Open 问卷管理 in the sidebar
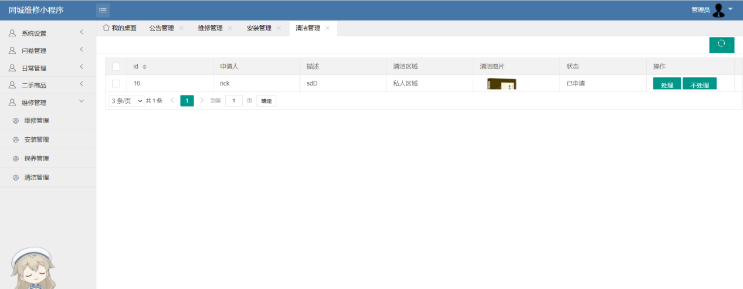743x289 pixels. coord(48,51)
